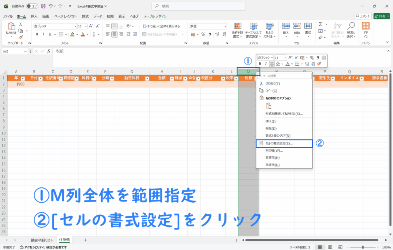
Task: Click the percent style button in ribbon
Action: 203,34
